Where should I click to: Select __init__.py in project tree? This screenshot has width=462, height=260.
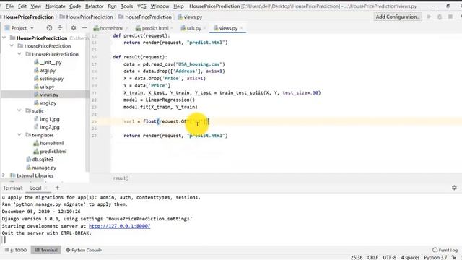pos(48,63)
